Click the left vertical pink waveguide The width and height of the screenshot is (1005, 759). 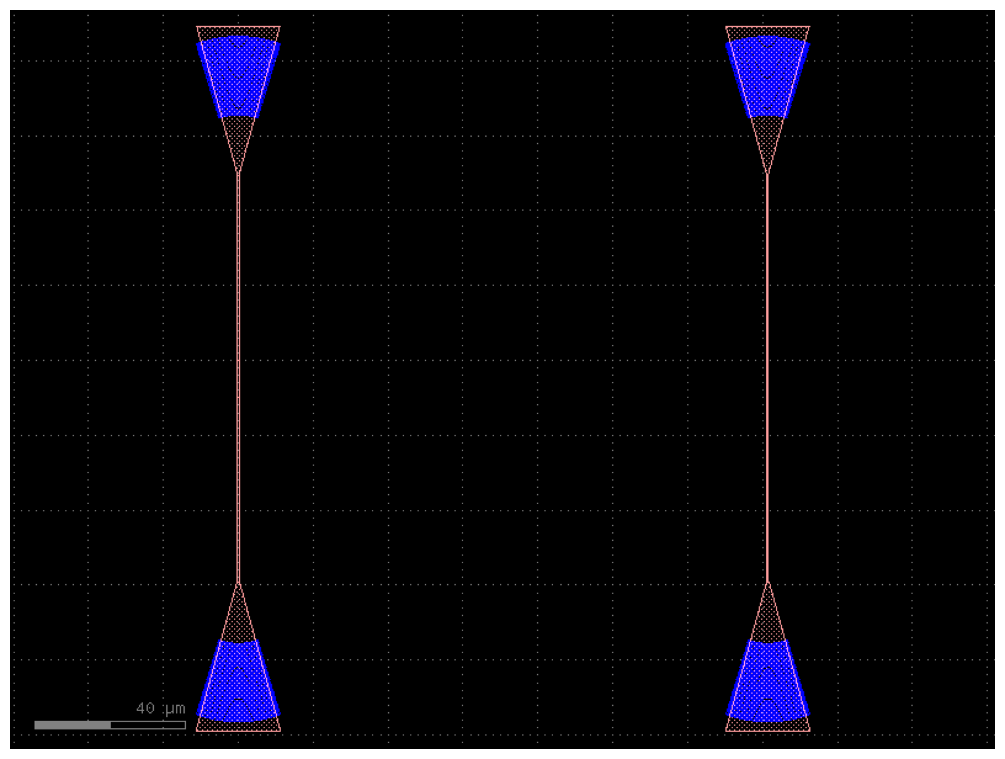(238, 378)
